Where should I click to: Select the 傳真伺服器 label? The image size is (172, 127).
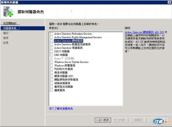point(61,73)
